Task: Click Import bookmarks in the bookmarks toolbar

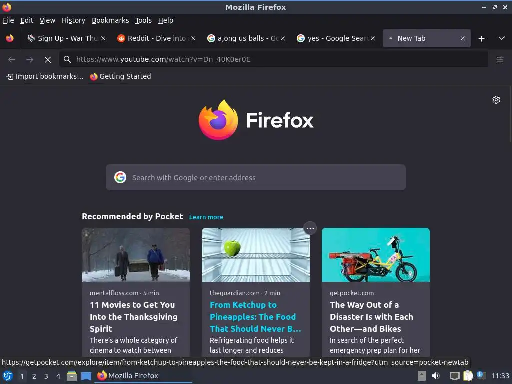Action: (45, 76)
